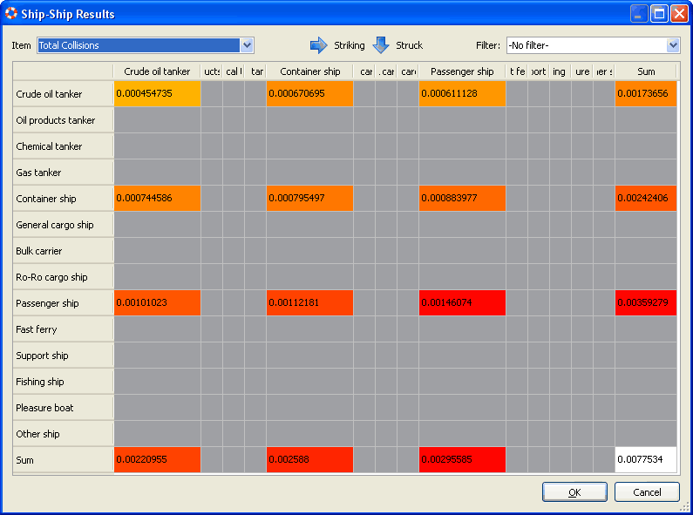Select the Pleasure boat row header
Viewport: 693px width, 515px height.
tap(64, 408)
